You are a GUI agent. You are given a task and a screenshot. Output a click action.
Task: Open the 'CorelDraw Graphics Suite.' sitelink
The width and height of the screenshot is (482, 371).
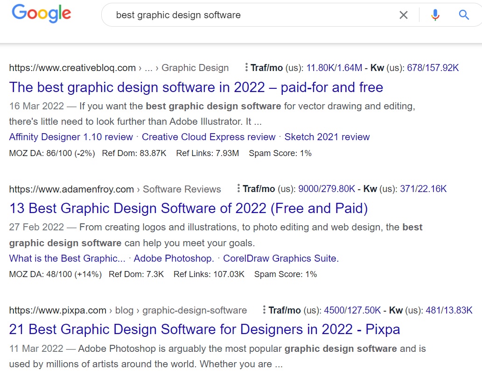280,258
